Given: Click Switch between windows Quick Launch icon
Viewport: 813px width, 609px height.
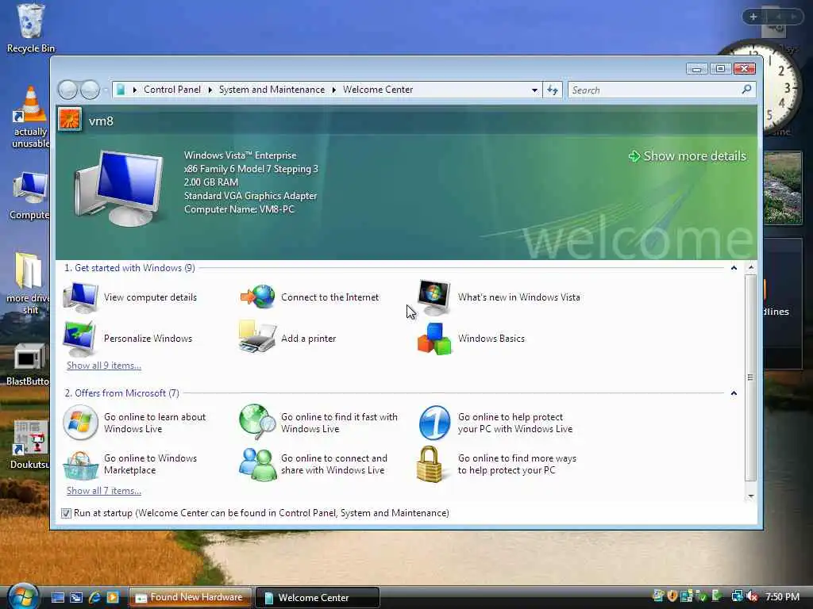Looking at the screenshot, I should point(76,597).
